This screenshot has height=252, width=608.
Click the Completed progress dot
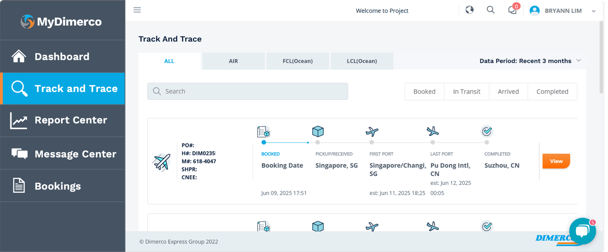[x=487, y=142]
